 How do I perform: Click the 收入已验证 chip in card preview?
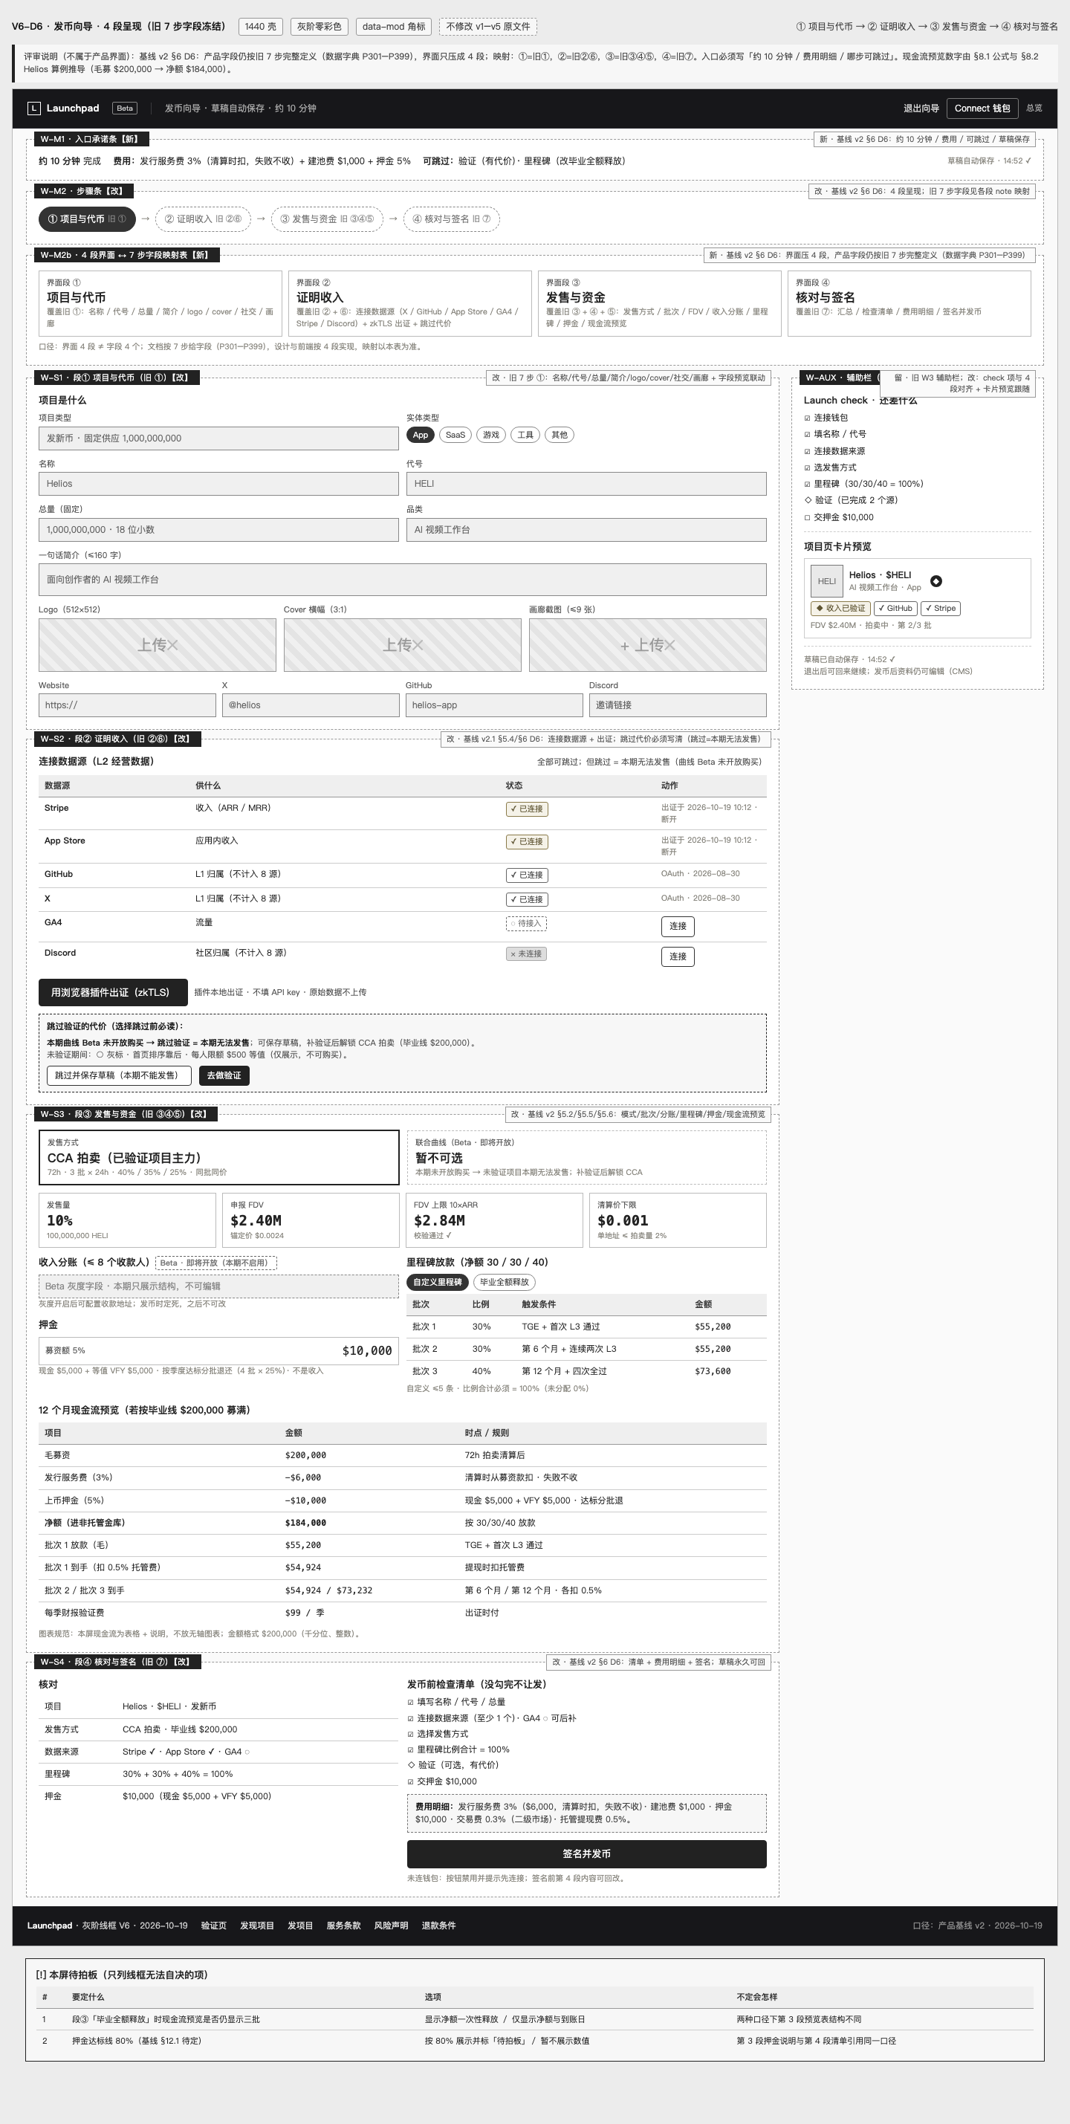[841, 609]
